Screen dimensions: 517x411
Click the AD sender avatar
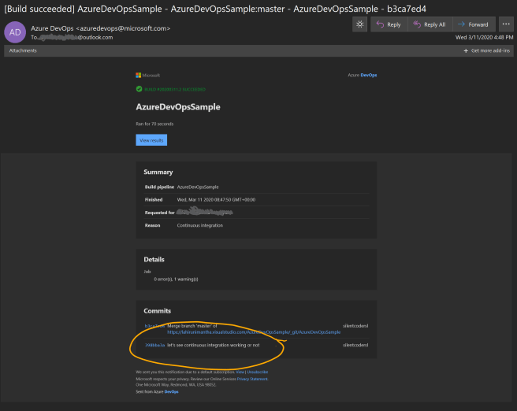coord(14,32)
